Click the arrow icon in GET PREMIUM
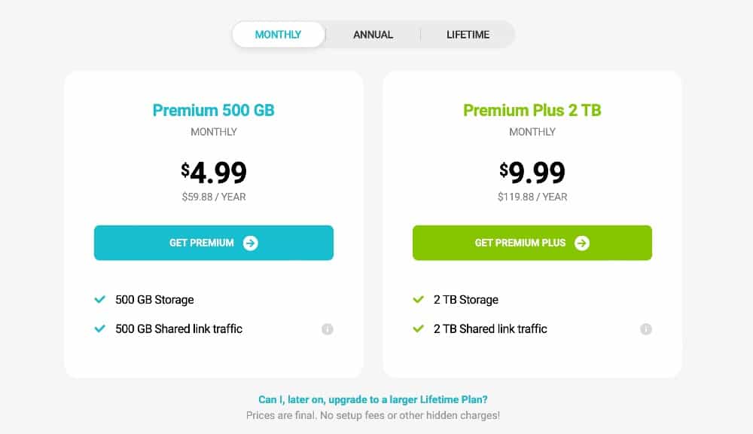 pyautogui.click(x=251, y=243)
